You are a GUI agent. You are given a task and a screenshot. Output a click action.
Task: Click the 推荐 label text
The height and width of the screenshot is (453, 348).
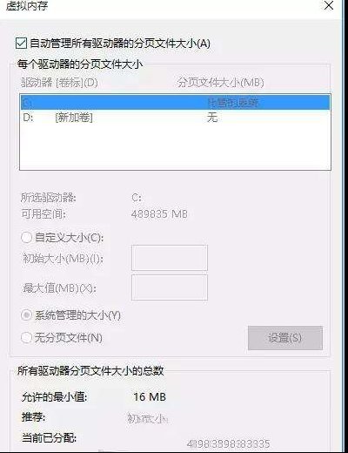pos(33,417)
